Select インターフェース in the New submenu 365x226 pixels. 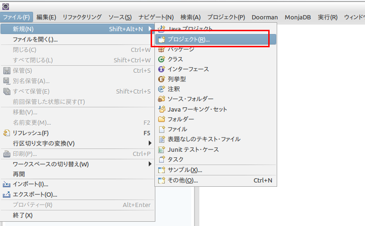pos(216,69)
